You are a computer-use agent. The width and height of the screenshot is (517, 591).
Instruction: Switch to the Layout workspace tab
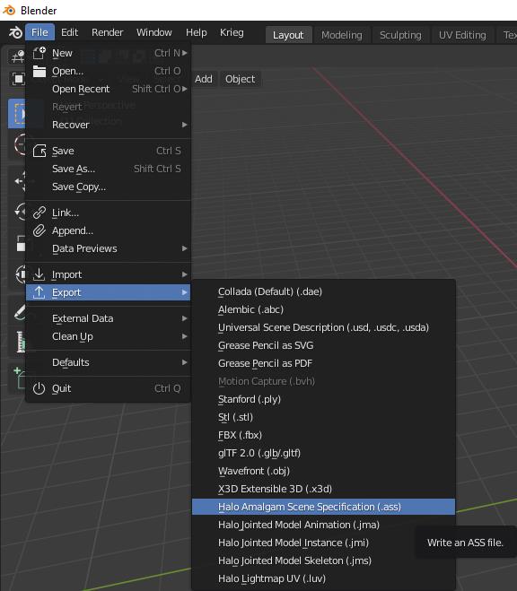pos(288,35)
